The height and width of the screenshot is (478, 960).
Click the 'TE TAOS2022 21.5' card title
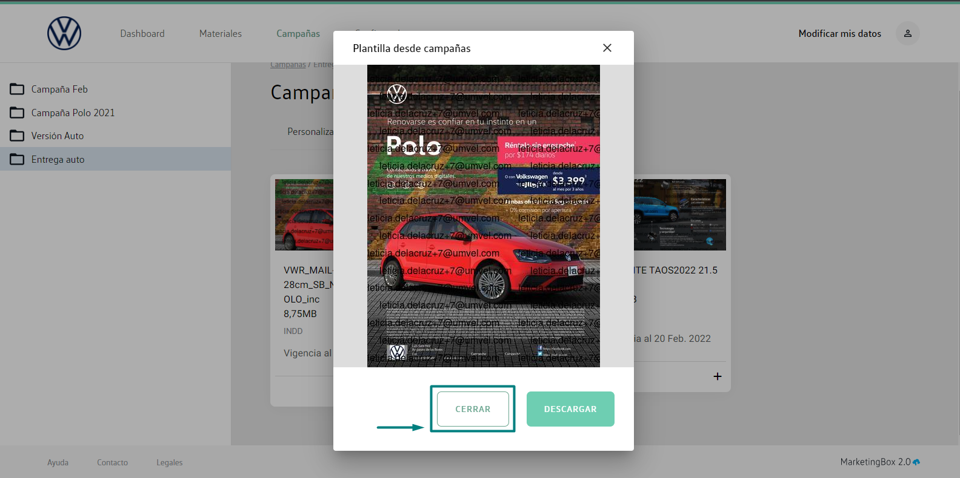point(676,270)
